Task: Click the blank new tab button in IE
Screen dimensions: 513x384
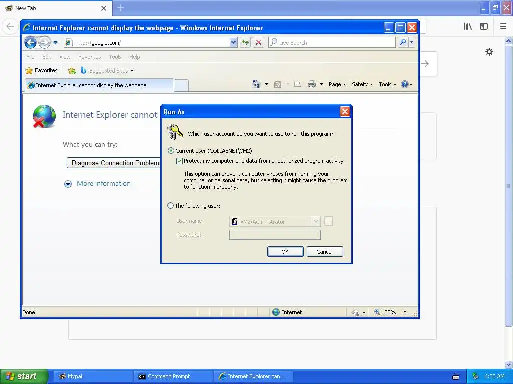Action: tap(181, 85)
